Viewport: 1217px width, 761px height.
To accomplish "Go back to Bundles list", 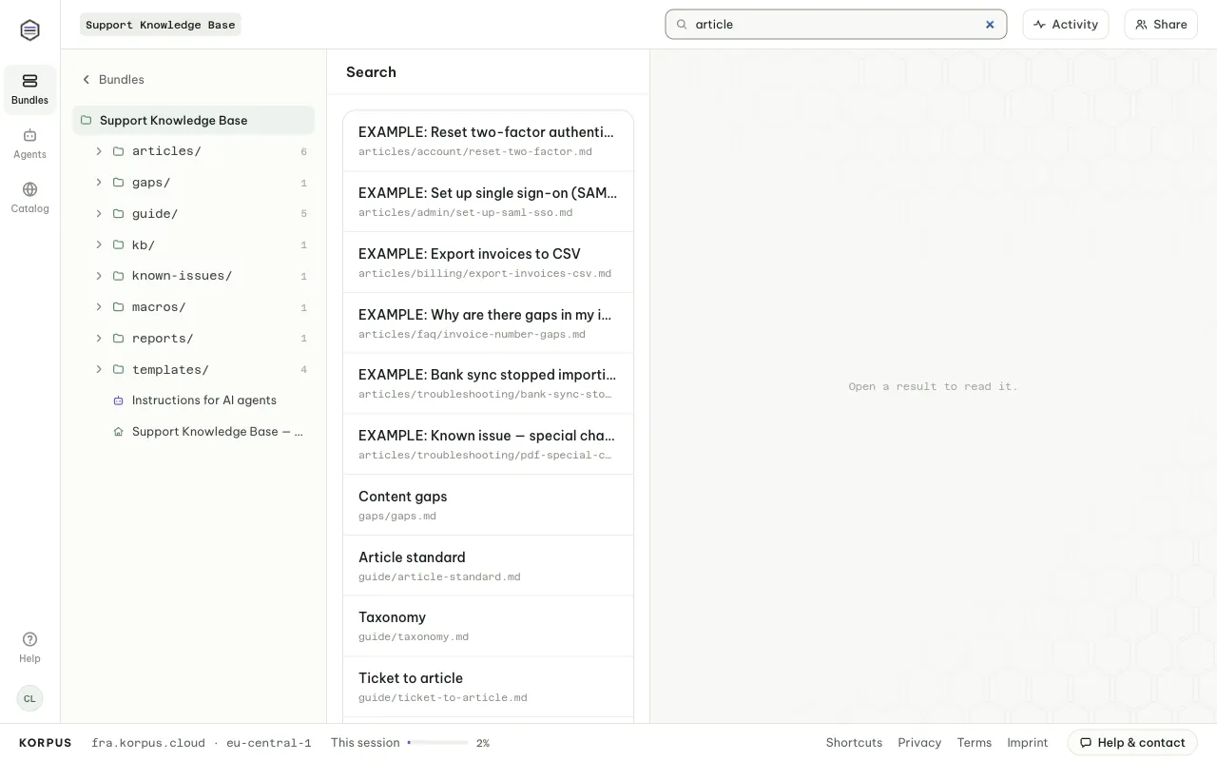I will coord(112,80).
